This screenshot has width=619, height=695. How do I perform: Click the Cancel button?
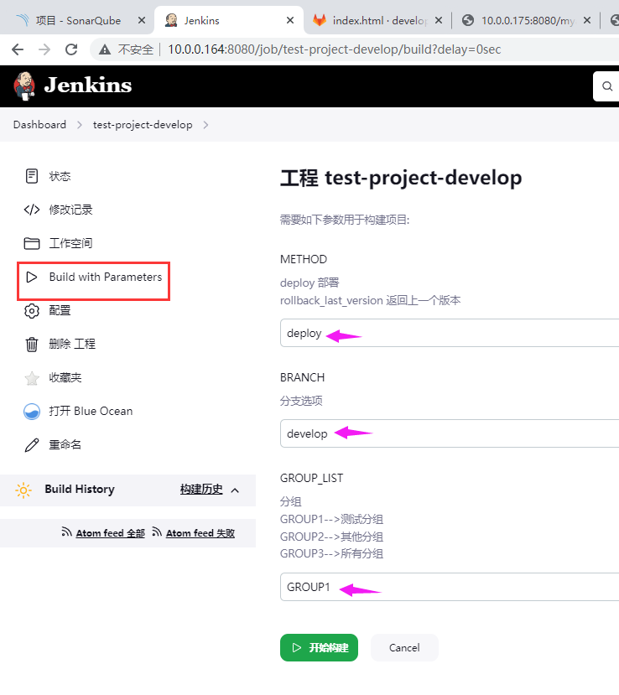[404, 647]
